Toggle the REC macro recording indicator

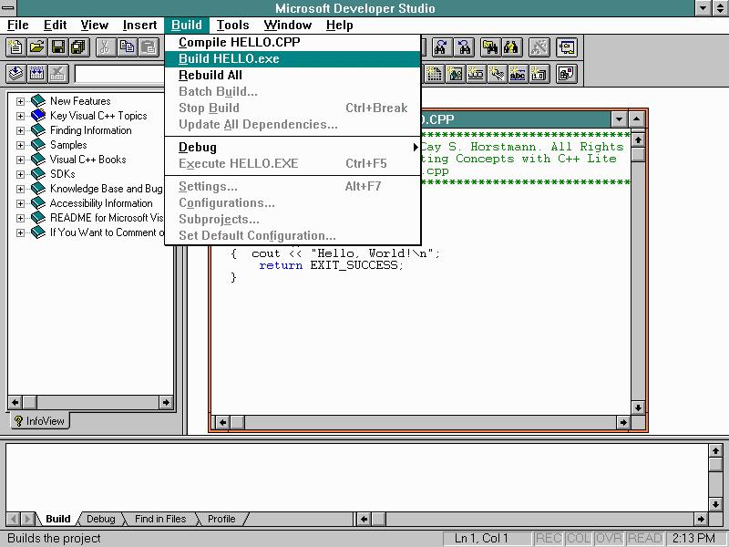[548, 538]
